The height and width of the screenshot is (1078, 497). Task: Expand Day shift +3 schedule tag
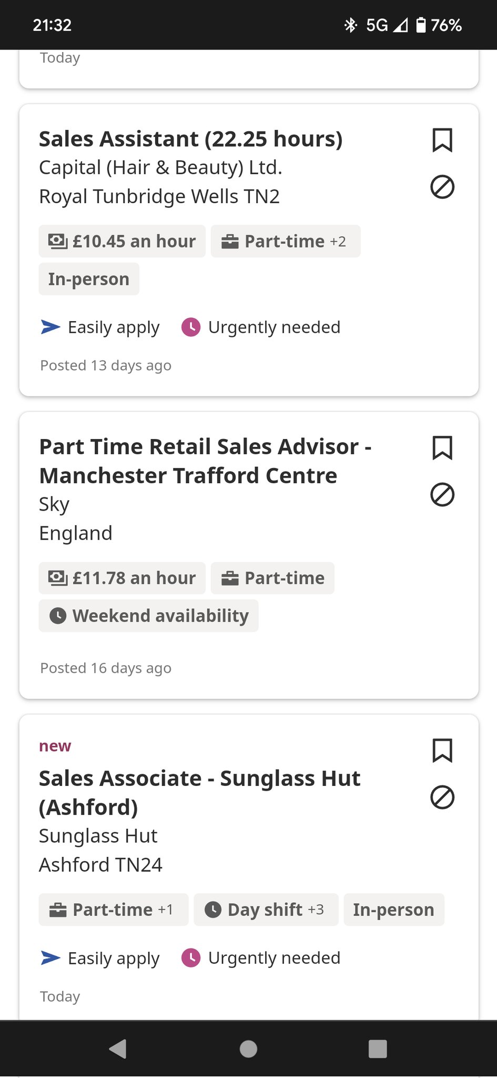(x=266, y=910)
